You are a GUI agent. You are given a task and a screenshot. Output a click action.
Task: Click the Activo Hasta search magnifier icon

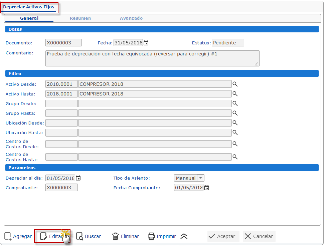coord(235,94)
